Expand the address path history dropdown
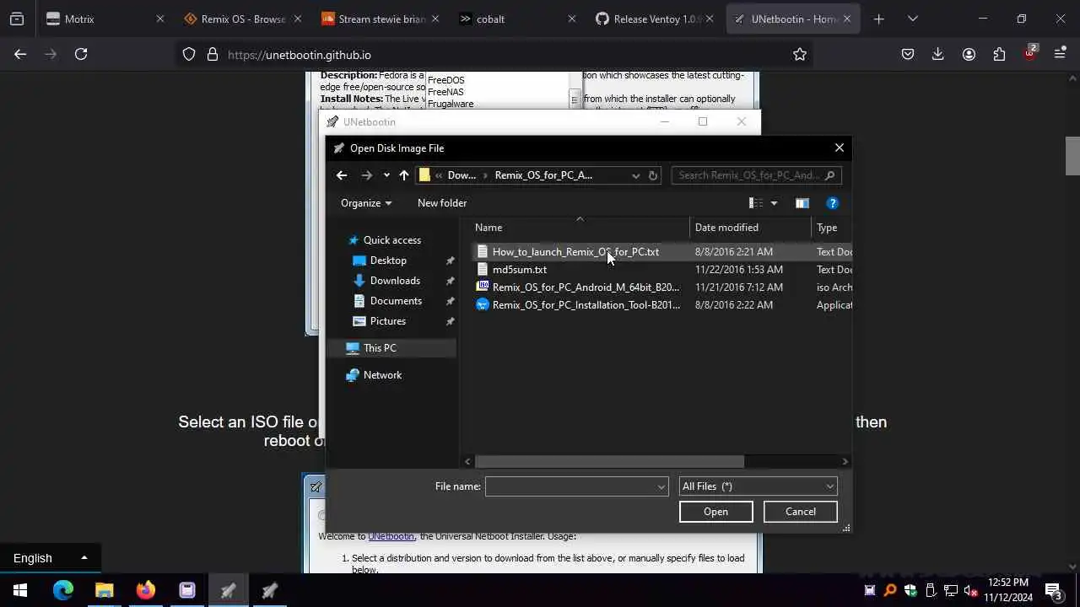1080x607 pixels. pyautogui.click(x=635, y=175)
